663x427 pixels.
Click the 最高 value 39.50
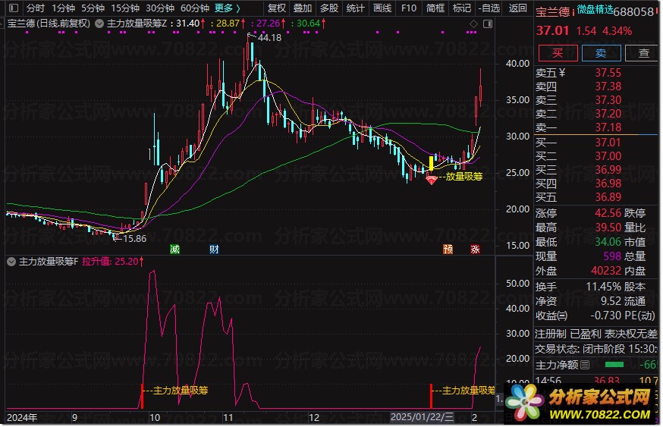608,228
